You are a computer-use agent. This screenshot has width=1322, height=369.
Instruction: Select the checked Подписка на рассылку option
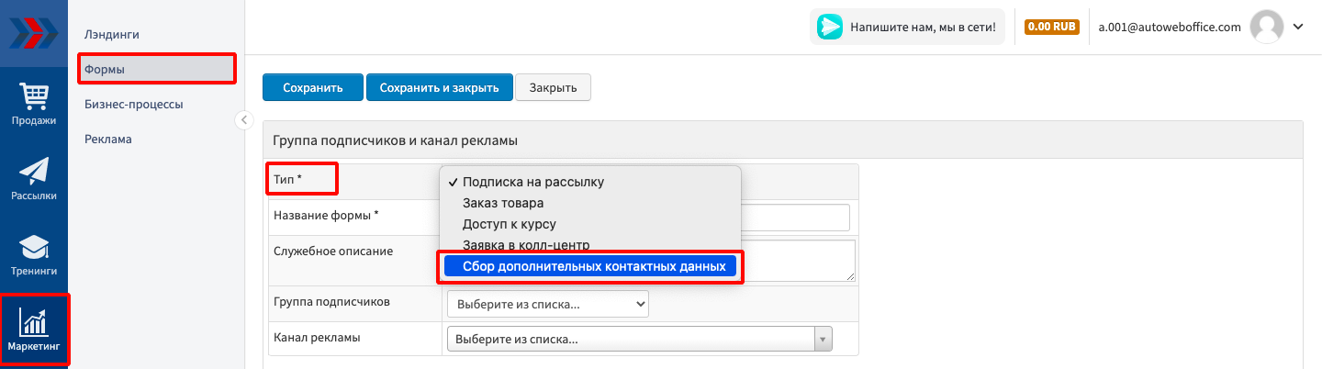click(x=533, y=182)
